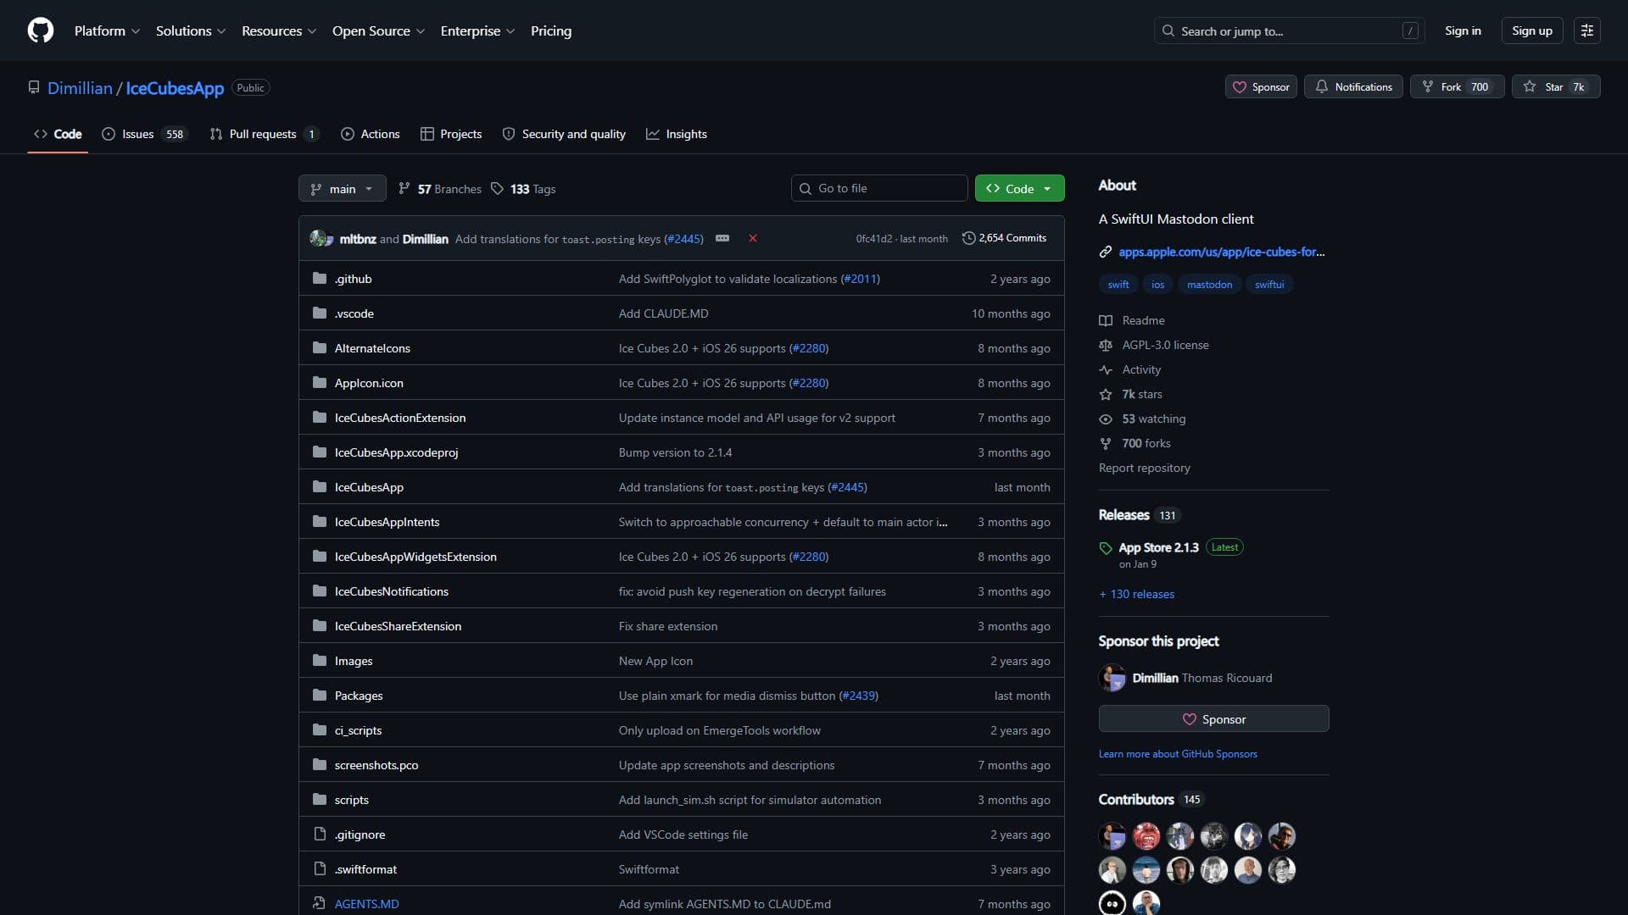Click the .gitignore file icon
The height and width of the screenshot is (915, 1628).
pyautogui.click(x=320, y=835)
